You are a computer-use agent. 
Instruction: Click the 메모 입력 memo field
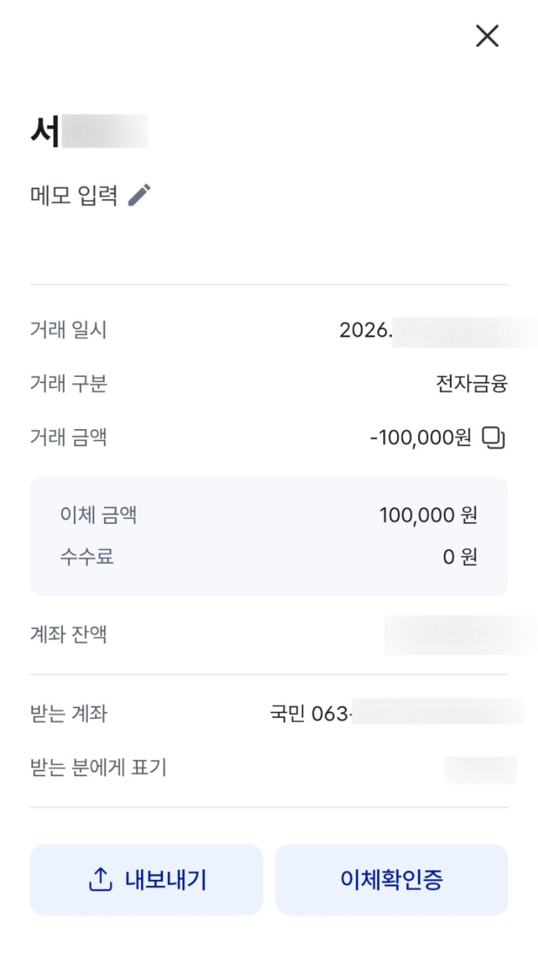pyautogui.click(x=74, y=195)
